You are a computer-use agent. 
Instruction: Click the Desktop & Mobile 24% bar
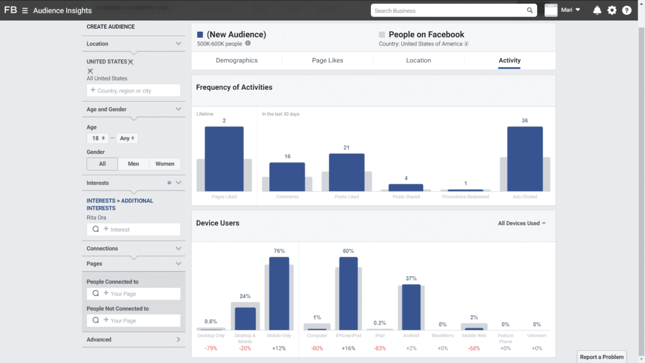pos(246,319)
